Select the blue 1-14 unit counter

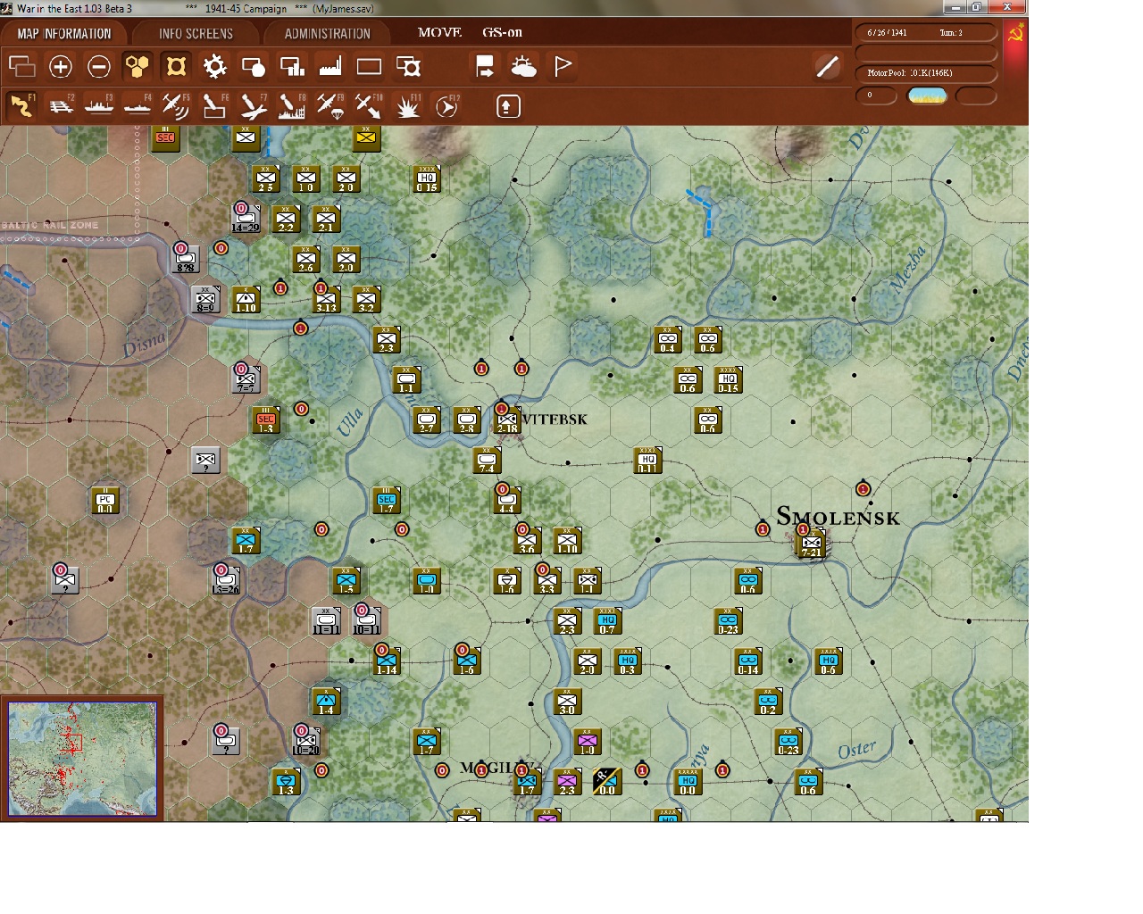tap(387, 661)
